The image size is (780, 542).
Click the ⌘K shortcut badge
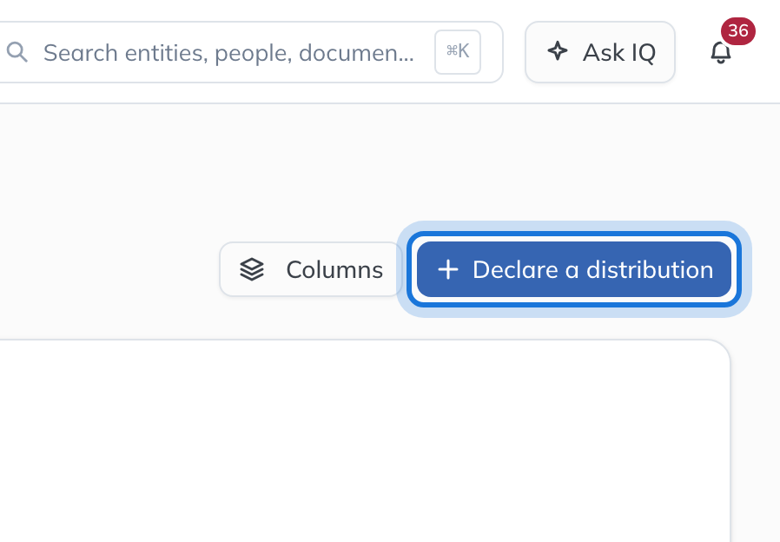click(x=458, y=52)
